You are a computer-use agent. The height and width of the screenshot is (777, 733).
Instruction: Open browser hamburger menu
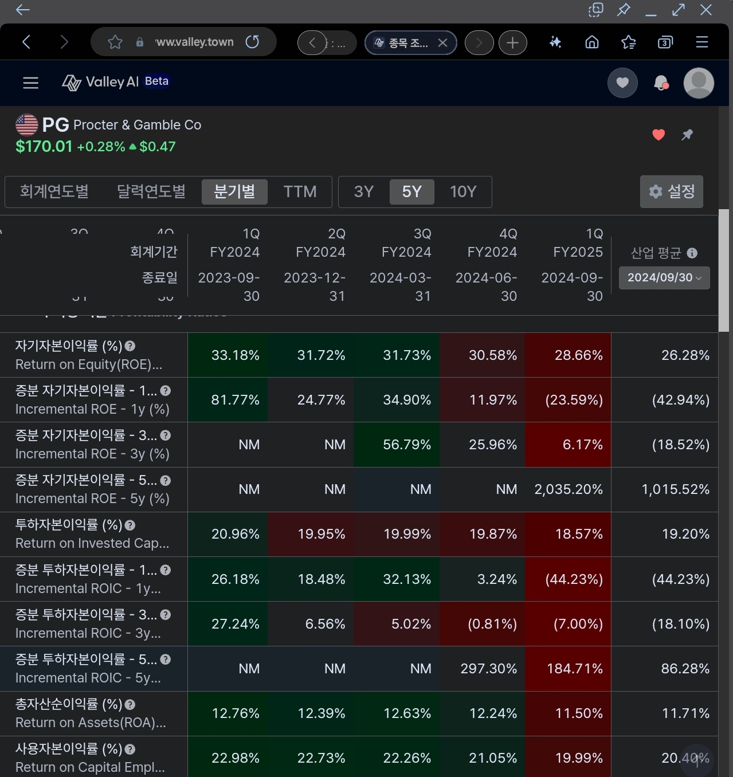click(702, 42)
